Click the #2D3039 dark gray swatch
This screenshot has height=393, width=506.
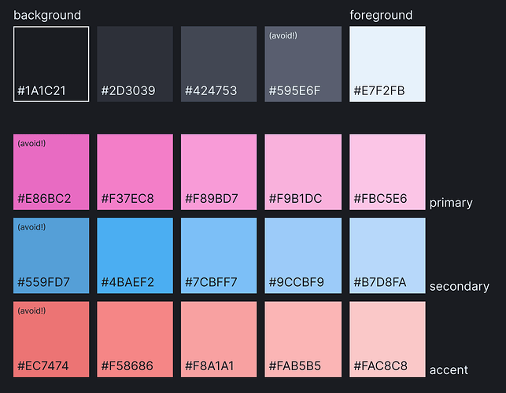(135, 64)
